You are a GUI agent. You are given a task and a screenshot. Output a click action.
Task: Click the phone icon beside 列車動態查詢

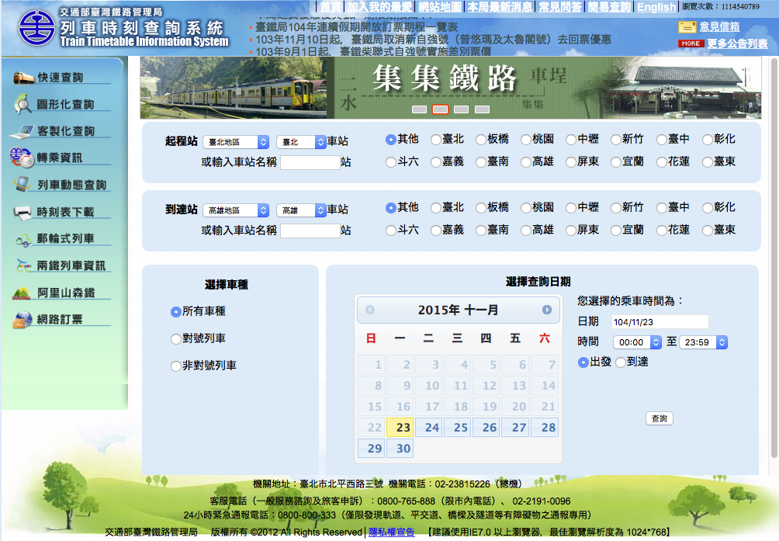(x=22, y=184)
